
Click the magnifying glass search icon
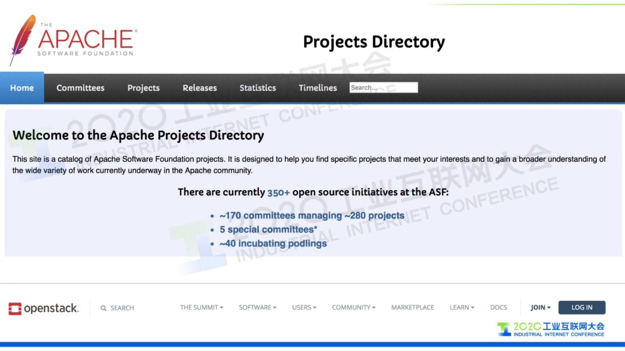pos(103,308)
